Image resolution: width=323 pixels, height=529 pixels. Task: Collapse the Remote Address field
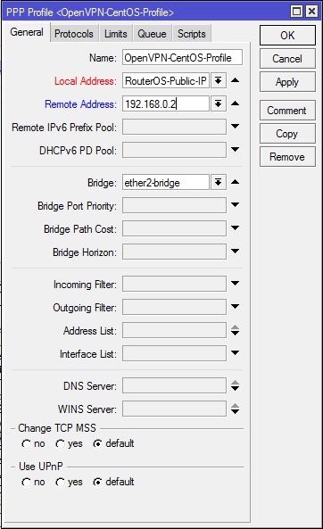[236, 103]
